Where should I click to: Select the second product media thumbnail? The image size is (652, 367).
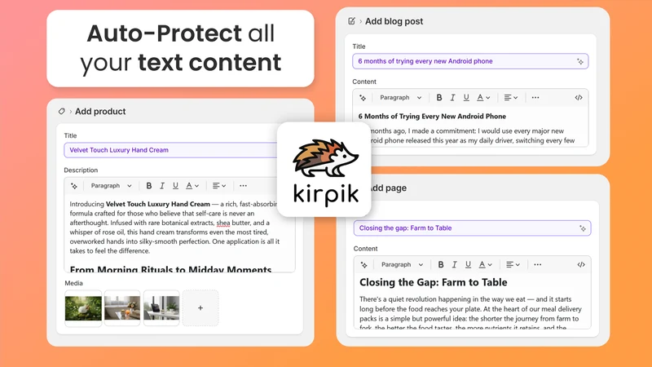122,308
